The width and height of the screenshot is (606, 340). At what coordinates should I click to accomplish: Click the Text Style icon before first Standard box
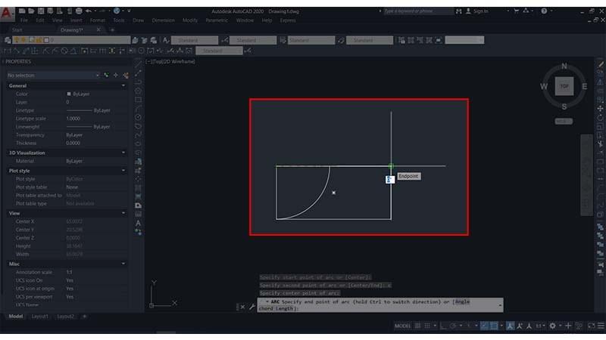point(166,40)
